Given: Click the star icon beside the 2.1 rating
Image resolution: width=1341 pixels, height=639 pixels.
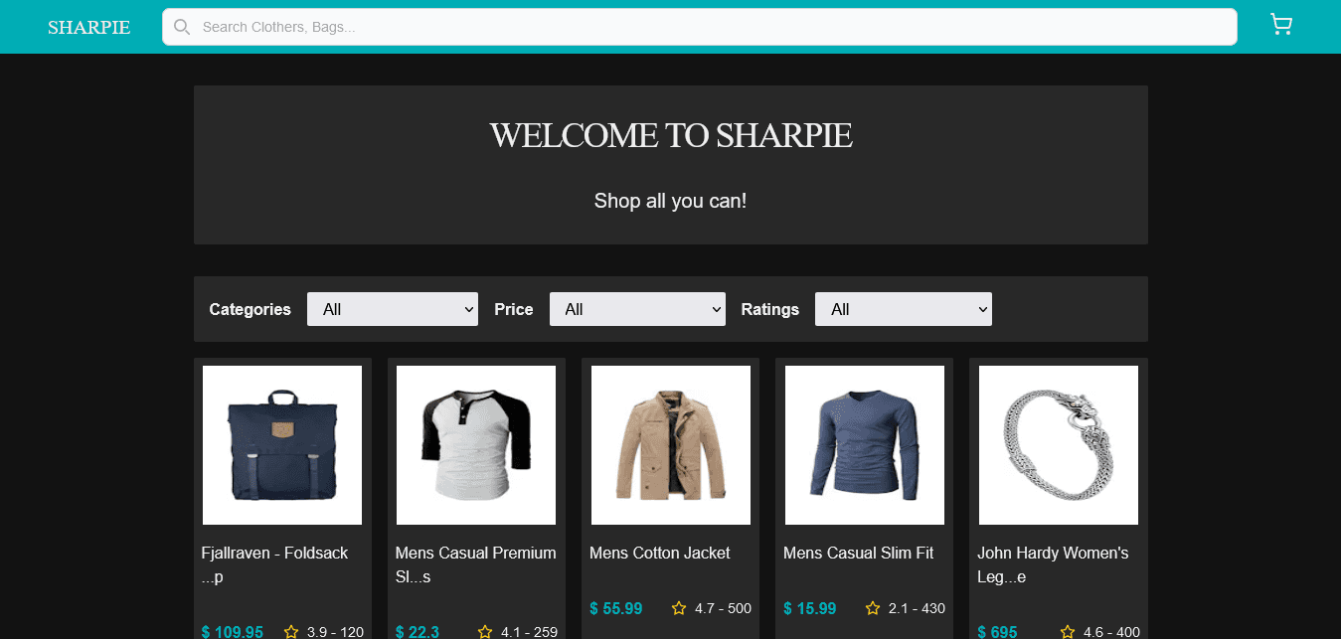Looking at the screenshot, I should (x=872, y=607).
